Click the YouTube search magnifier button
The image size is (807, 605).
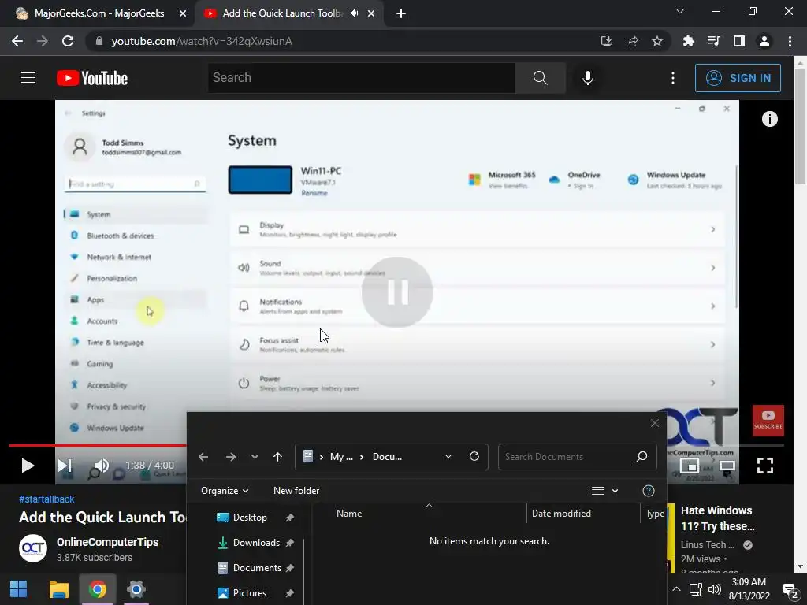(x=541, y=78)
